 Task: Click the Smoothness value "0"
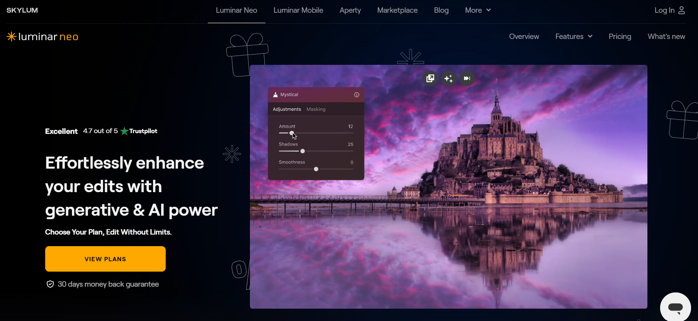(x=352, y=162)
